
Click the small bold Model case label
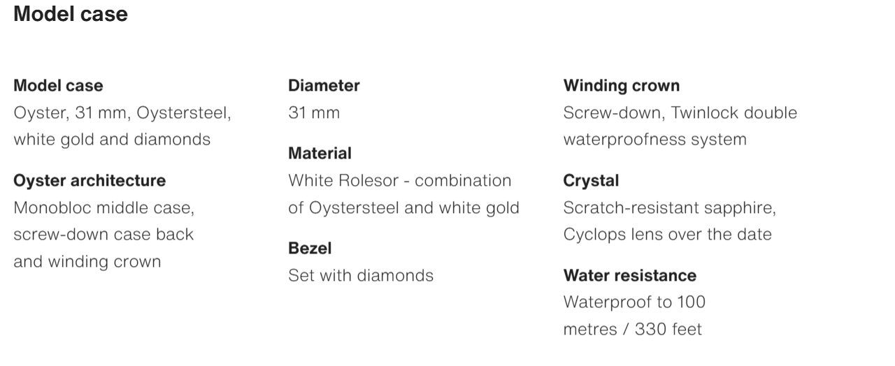(x=58, y=86)
